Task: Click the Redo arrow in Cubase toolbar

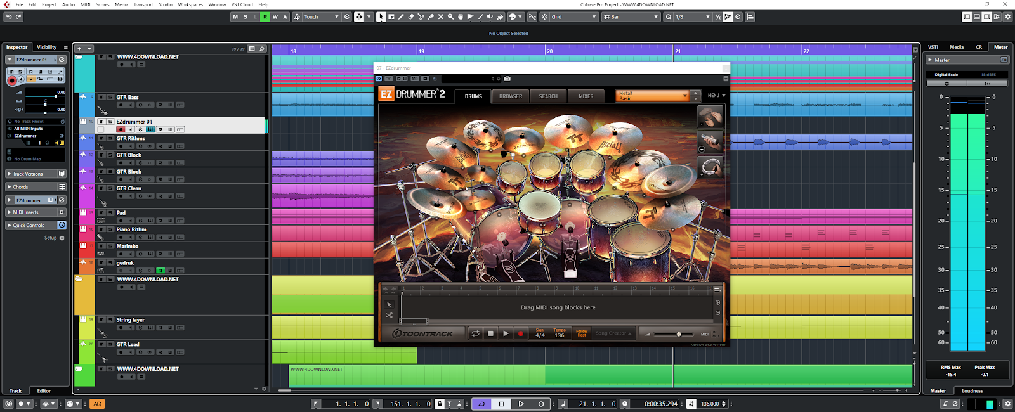Action: click(x=18, y=17)
